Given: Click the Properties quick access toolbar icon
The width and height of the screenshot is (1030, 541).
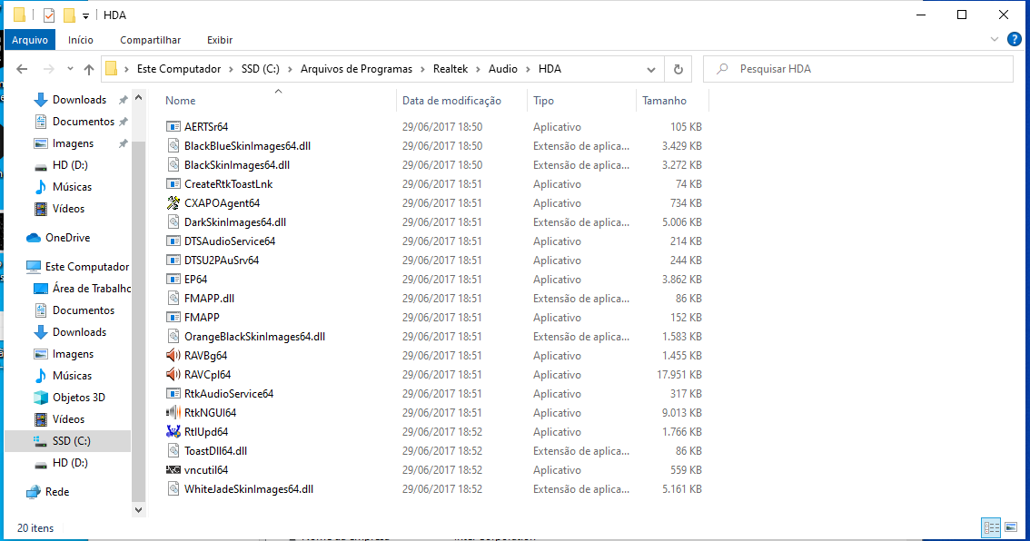Looking at the screenshot, I should [49, 15].
